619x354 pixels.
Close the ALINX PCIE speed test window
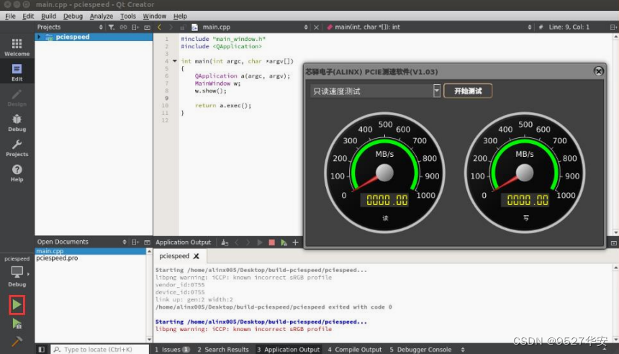598,71
